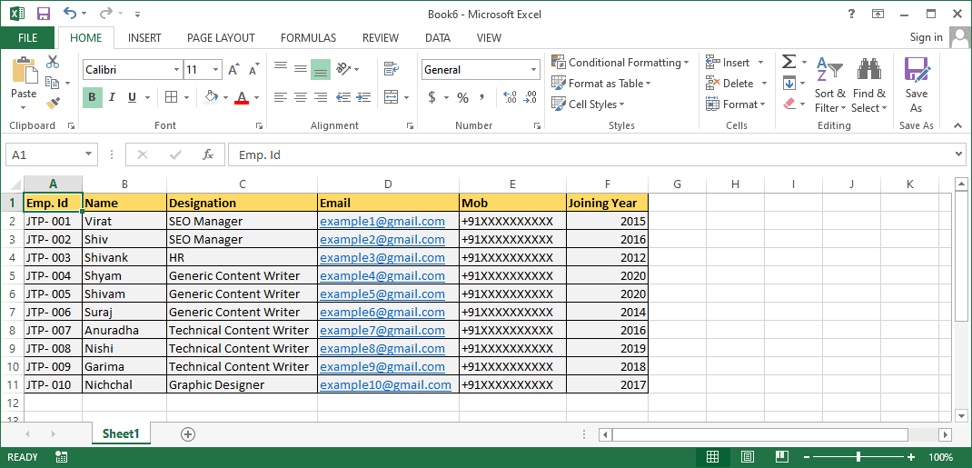972x468 pixels.
Task: Click the Cut scissors icon
Action: [53, 62]
